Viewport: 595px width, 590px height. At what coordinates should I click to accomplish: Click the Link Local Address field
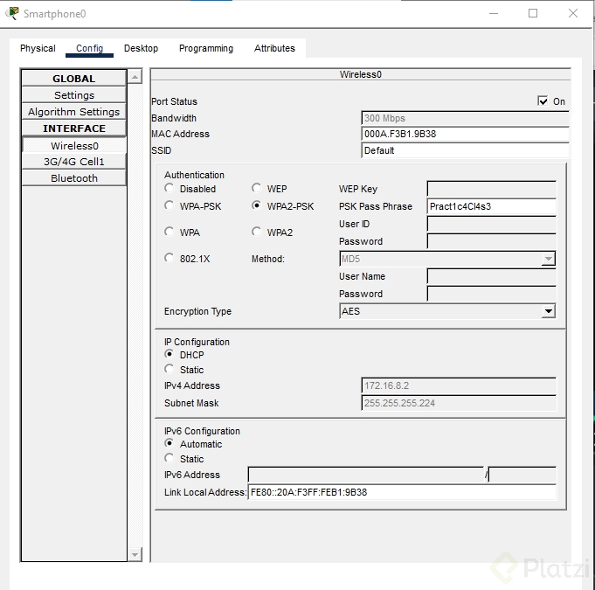(402, 492)
